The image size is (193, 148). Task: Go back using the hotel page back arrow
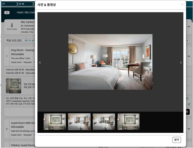(7, 12)
